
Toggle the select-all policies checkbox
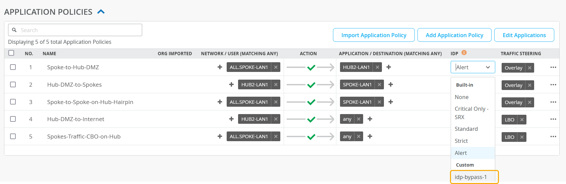[11, 53]
